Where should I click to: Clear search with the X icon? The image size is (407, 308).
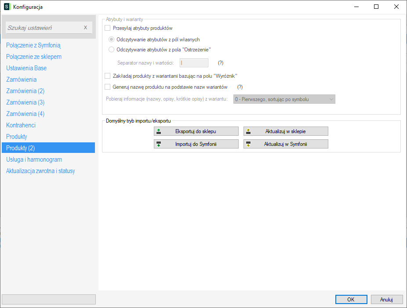[x=85, y=28]
